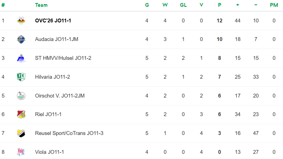This screenshot has height=159, width=283.
Task: Click the OVC'26 club logo
Action: click(x=21, y=20)
